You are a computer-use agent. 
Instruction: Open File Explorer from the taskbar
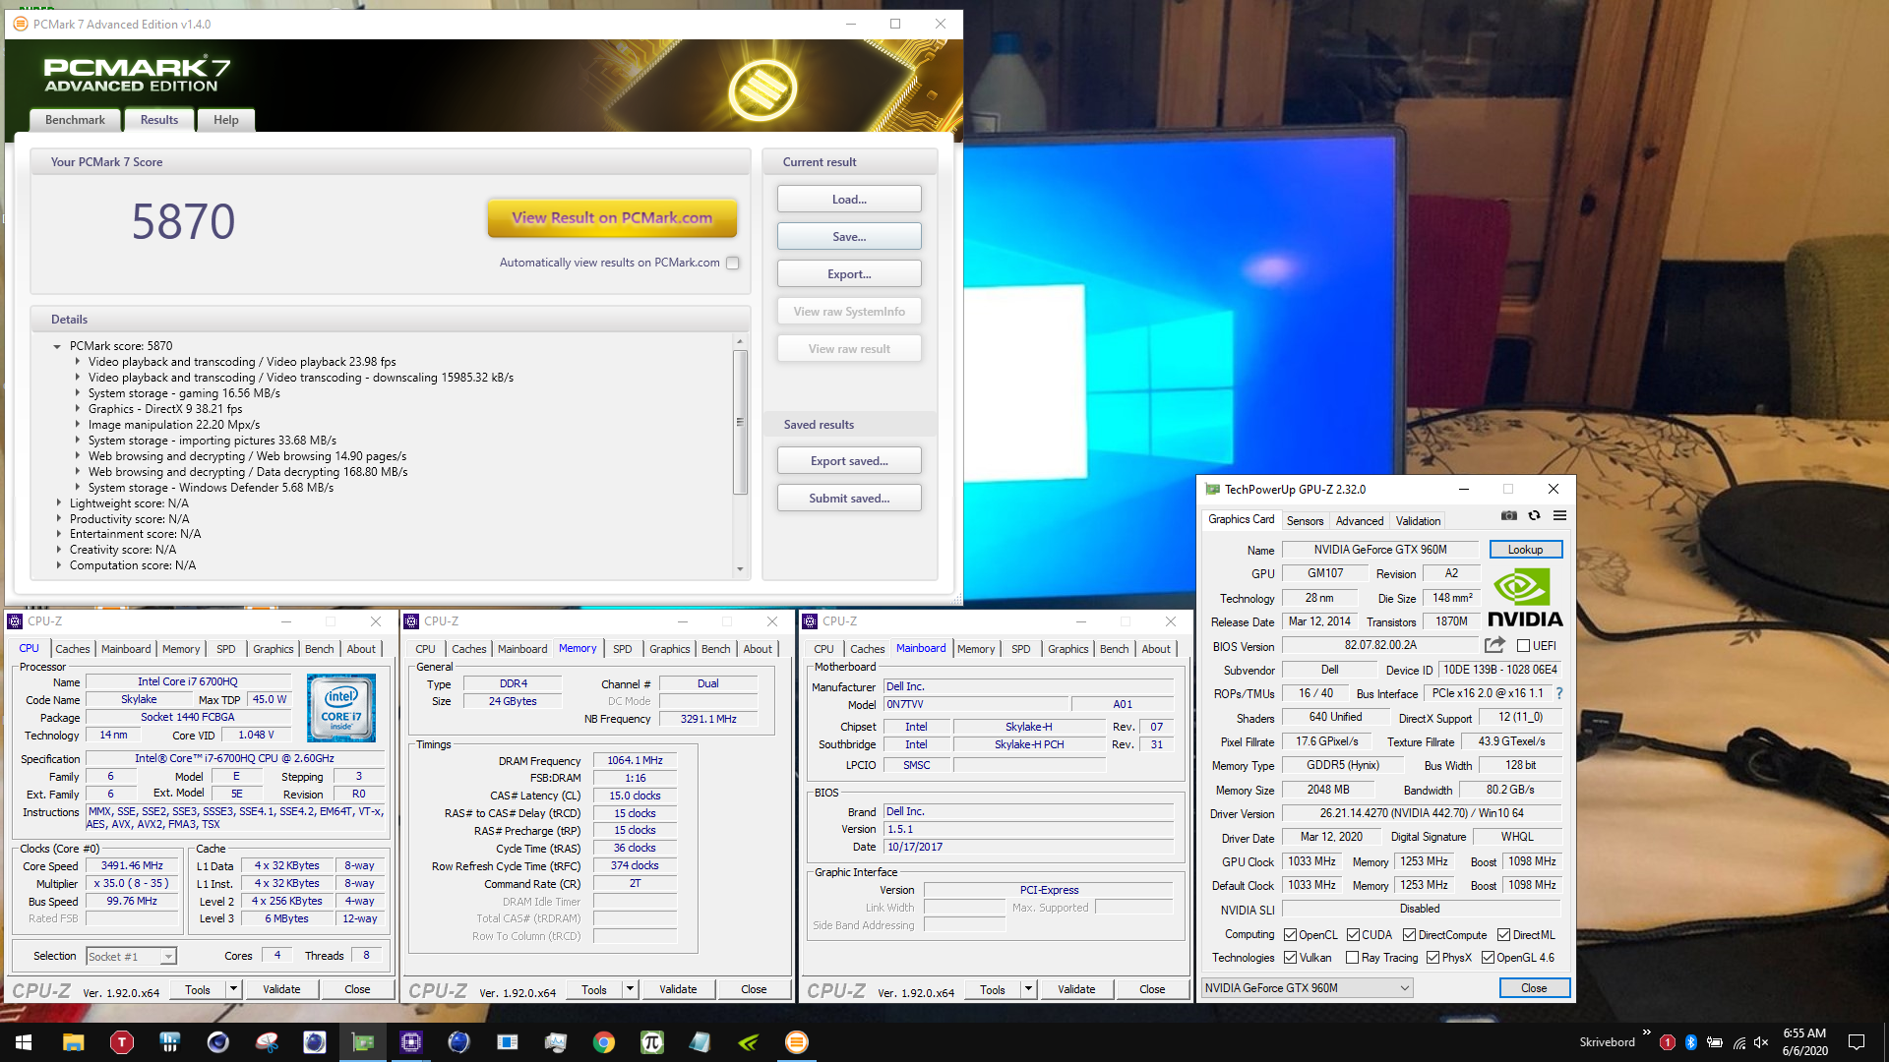[74, 1042]
